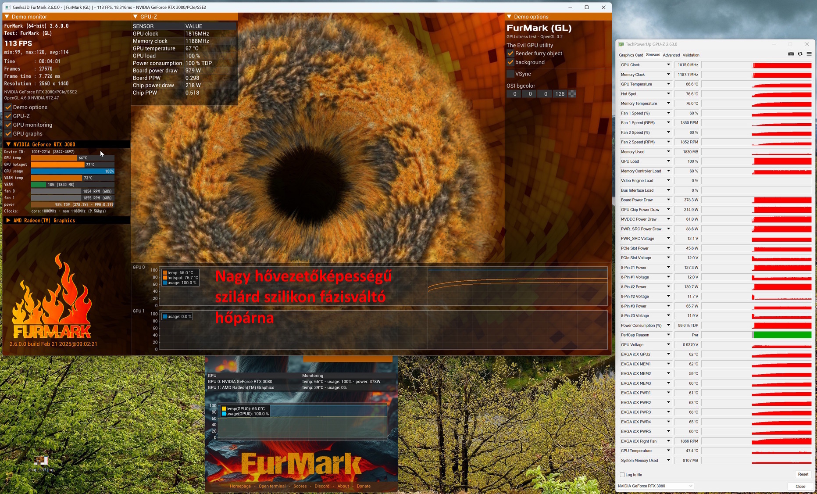Screen dimensions: 817x494
Task: Click the GPU Temperature value 66.6 °C
Action: pos(687,84)
